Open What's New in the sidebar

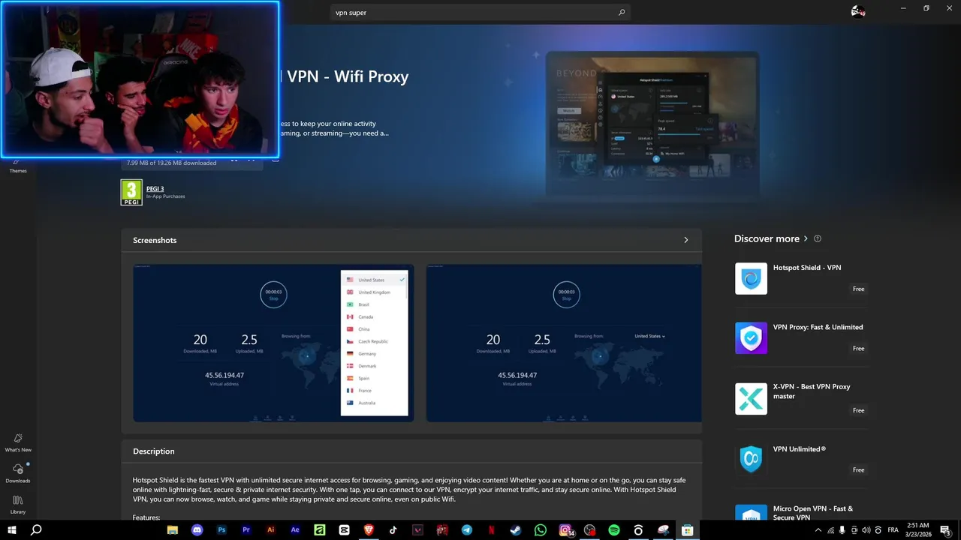(18, 442)
